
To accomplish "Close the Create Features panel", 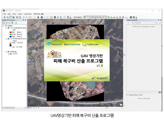I will 160,20.
